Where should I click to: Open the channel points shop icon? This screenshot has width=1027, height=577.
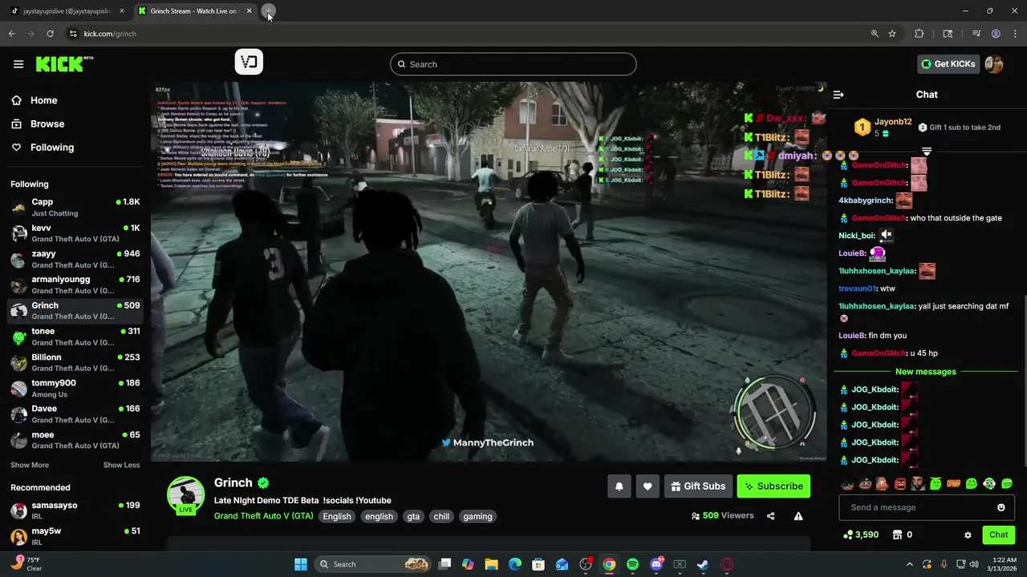coord(898,535)
